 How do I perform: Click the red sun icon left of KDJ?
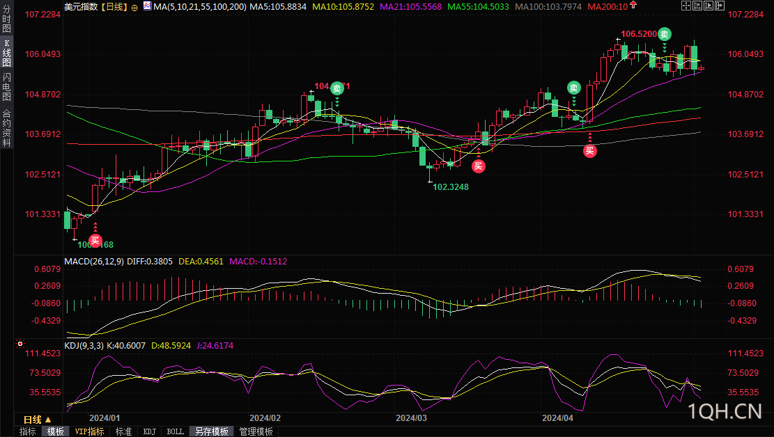(x=20, y=343)
